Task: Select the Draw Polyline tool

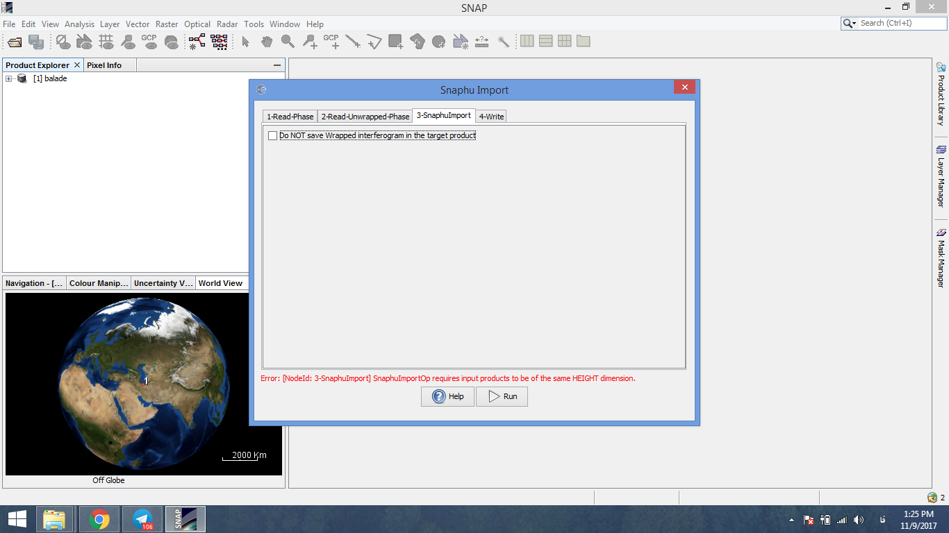Action: [x=374, y=42]
